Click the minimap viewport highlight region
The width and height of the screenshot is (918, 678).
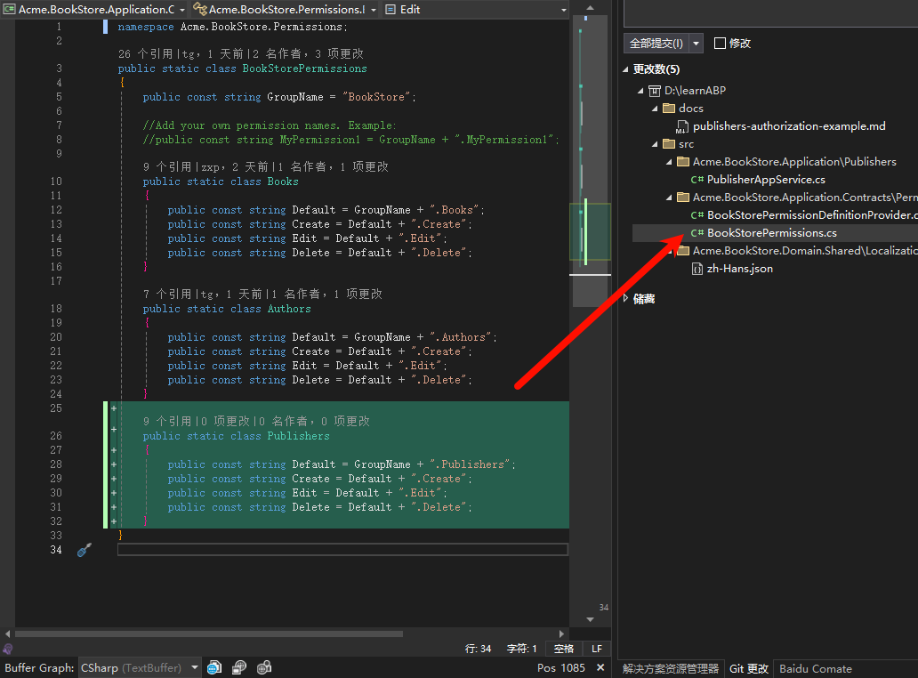(590, 231)
